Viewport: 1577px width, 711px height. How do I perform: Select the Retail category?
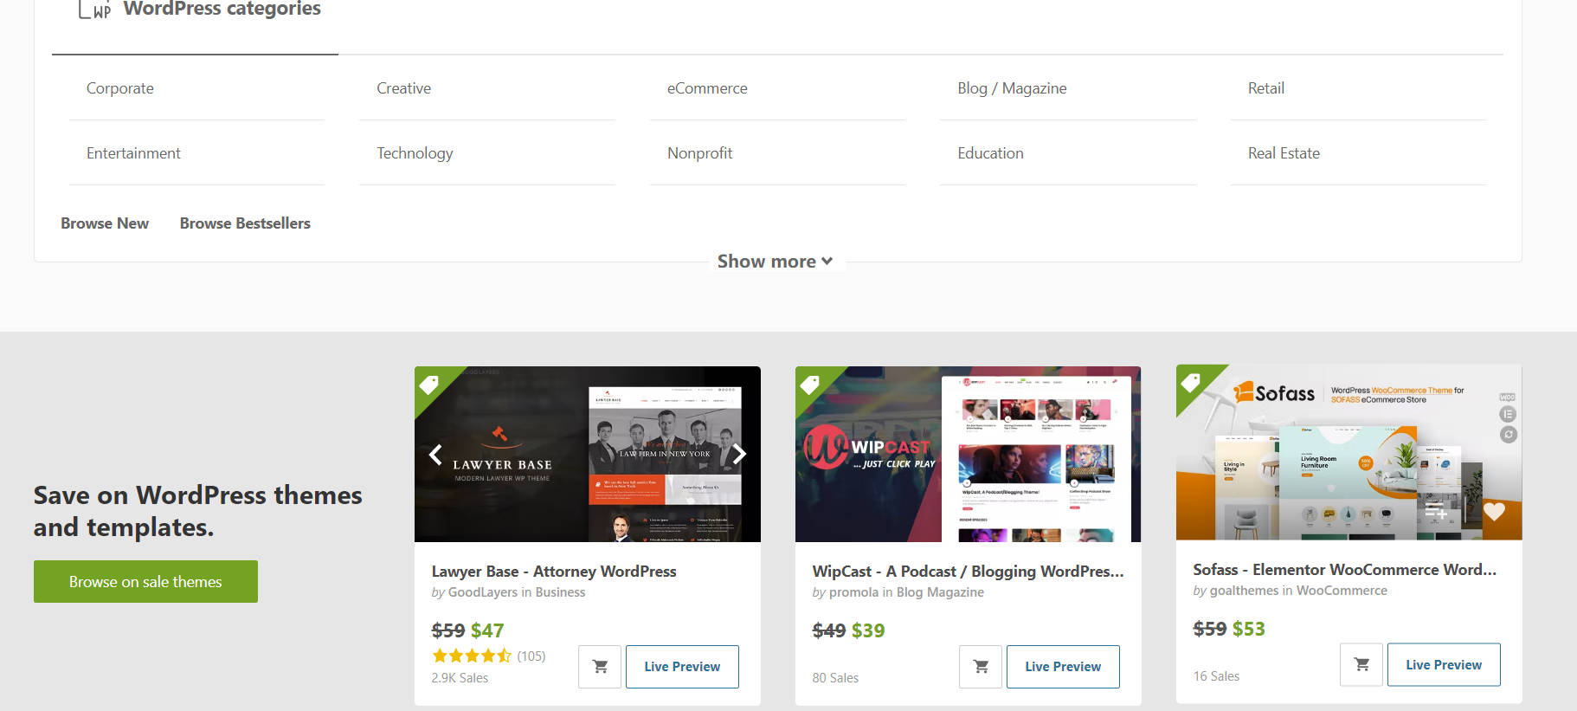[1265, 88]
